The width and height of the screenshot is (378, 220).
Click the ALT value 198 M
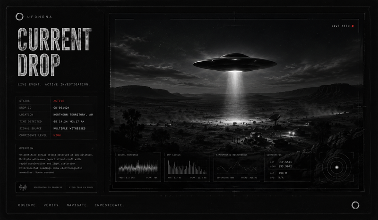[x=283, y=173]
